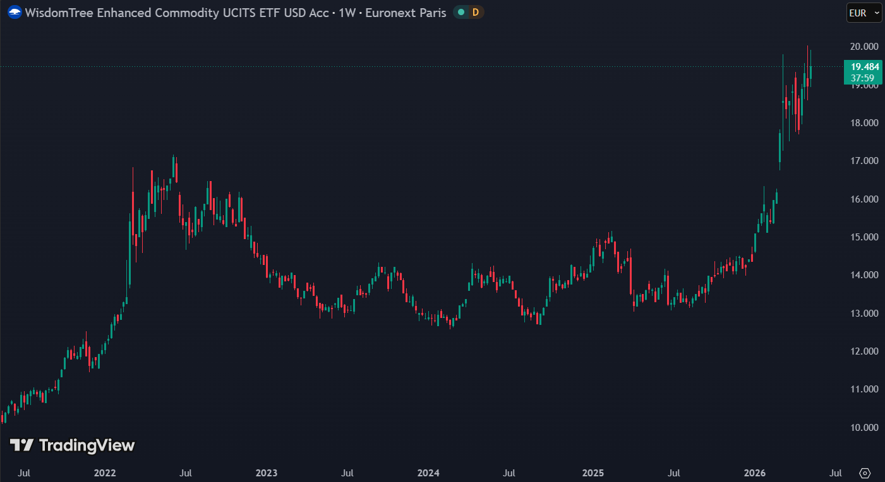Click the 13.000 price axis label
Image resolution: width=885 pixels, height=482 pixels.
click(x=864, y=314)
